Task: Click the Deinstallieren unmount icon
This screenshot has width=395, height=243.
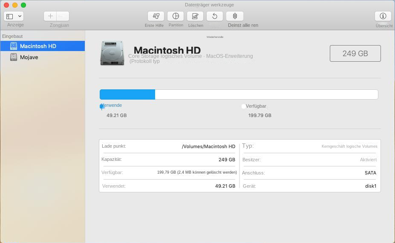Action: pos(235,16)
